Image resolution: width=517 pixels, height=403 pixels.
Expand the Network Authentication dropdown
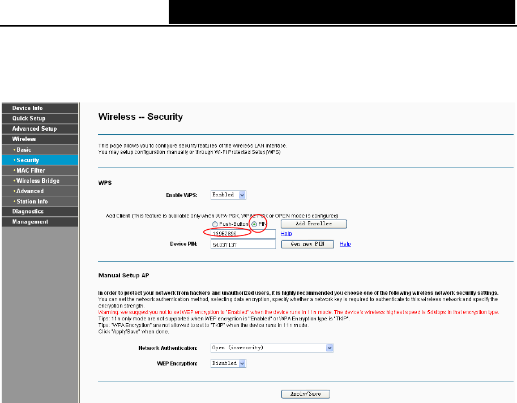coord(272,348)
